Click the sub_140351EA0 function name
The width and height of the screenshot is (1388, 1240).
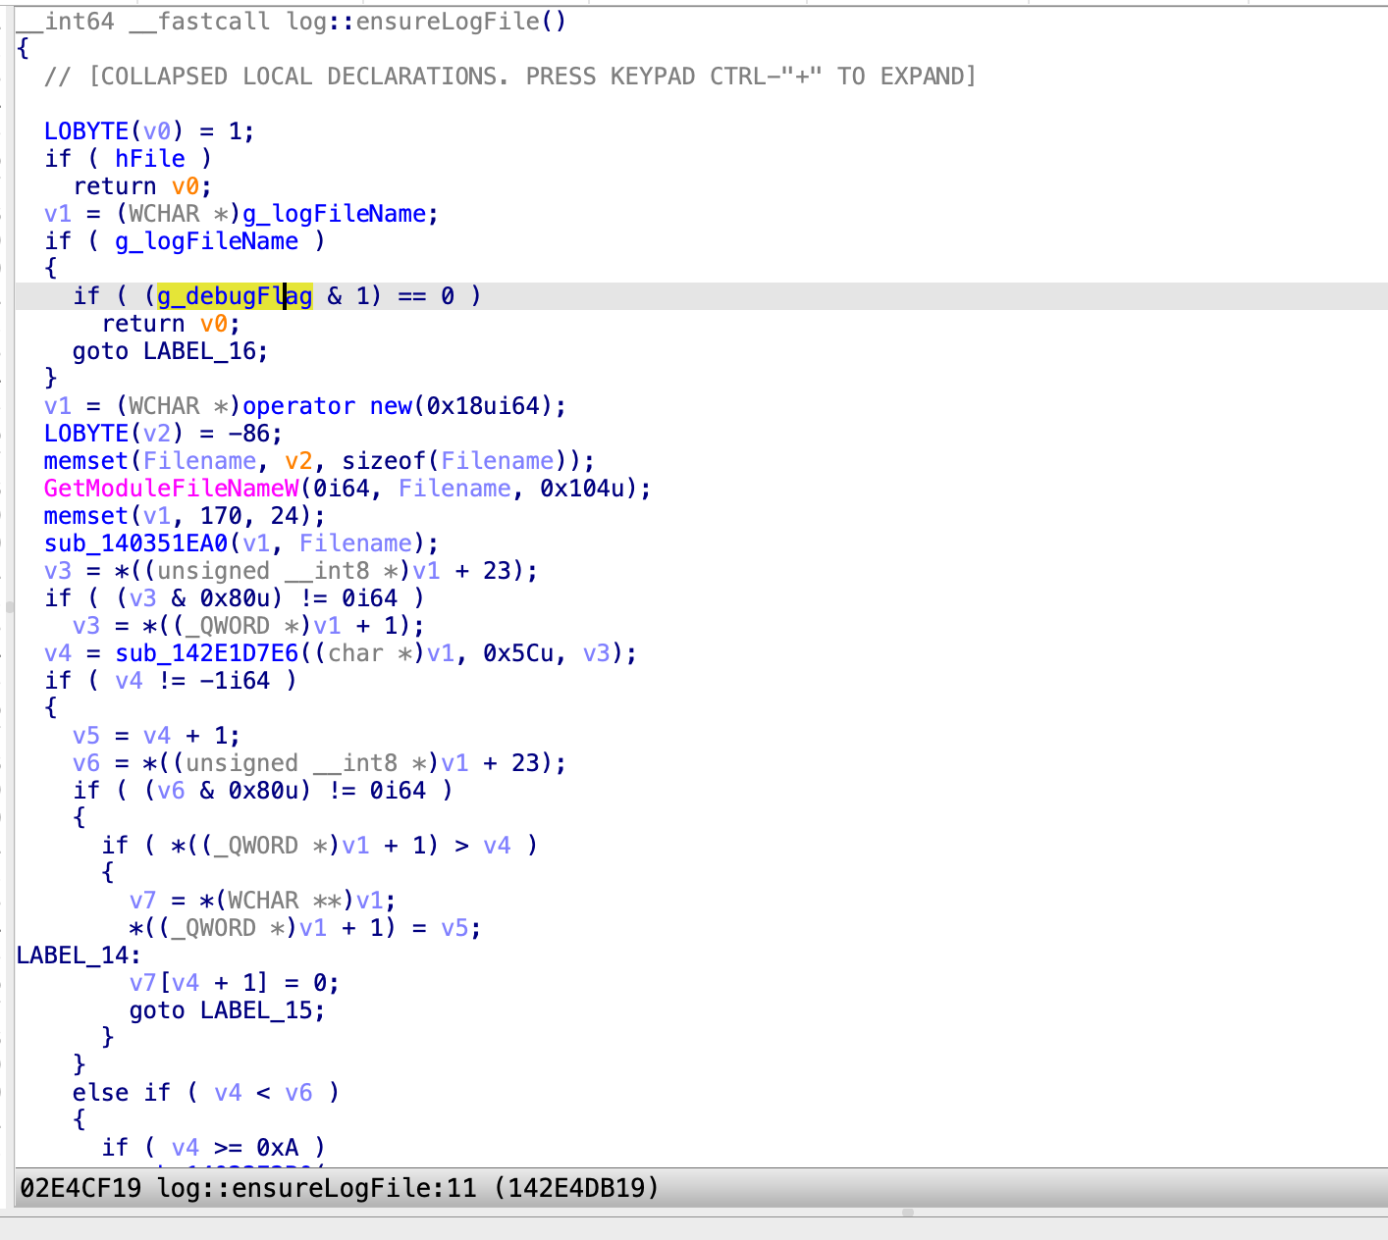pyautogui.click(x=135, y=543)
